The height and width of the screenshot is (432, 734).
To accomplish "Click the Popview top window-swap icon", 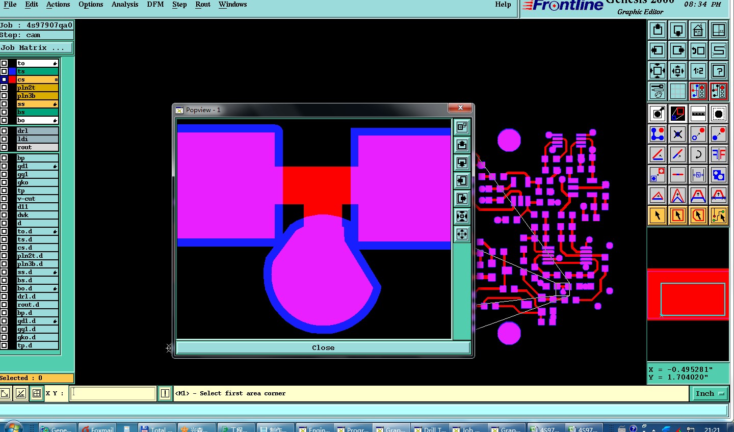I will coord(462,127).
